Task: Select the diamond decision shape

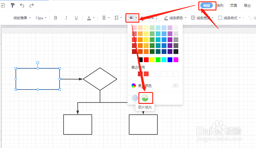Action: [100, 79]
